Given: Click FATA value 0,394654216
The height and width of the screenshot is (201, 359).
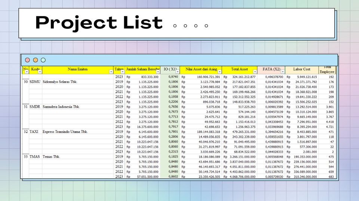Looking at the screenshot, I should click(274, 132).
